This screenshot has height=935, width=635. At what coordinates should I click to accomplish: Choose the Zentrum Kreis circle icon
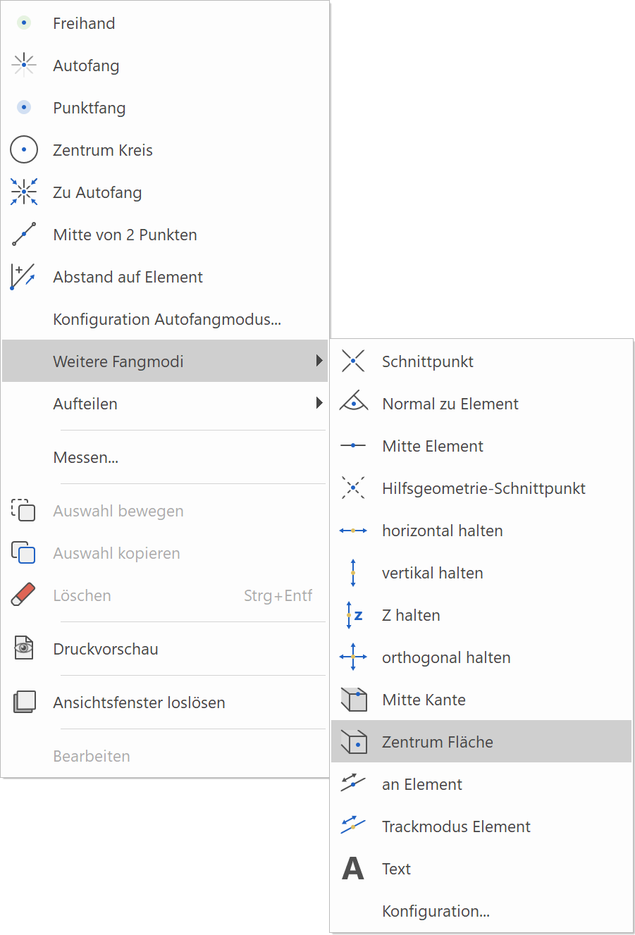(24, 150)
